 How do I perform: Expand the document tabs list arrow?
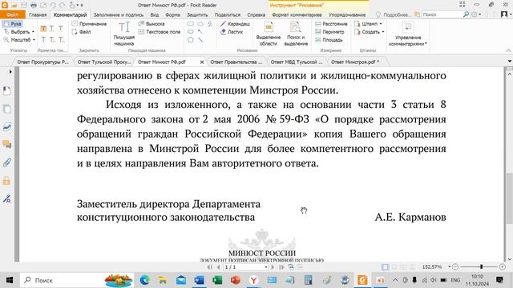510,62
